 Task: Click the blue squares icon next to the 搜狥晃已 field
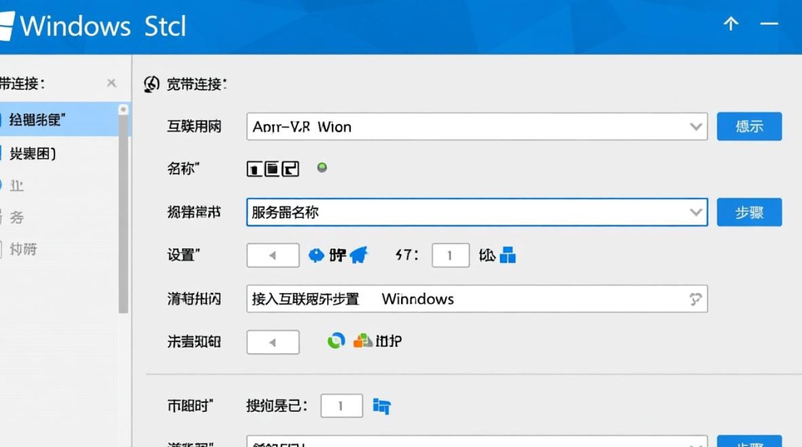tap(382, 405)
